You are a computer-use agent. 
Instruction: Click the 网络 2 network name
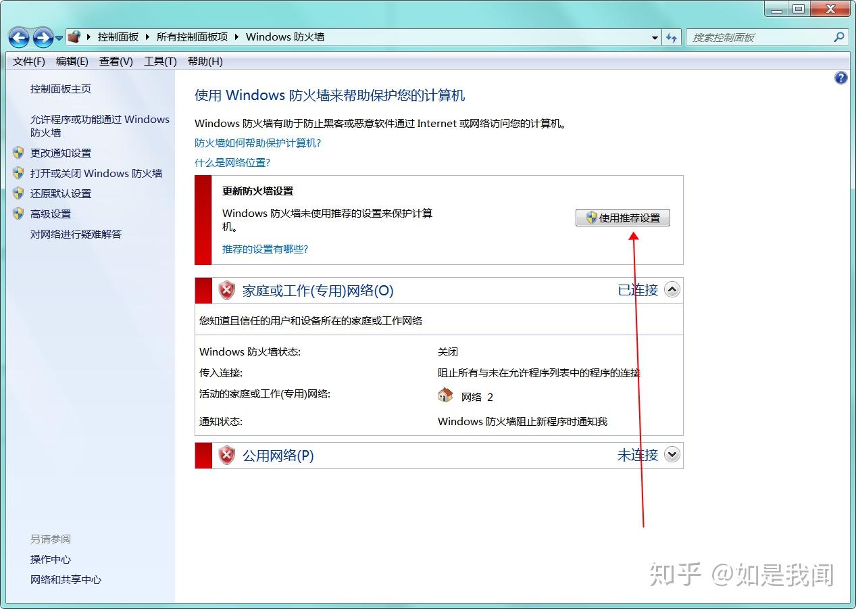coord(477,397)
